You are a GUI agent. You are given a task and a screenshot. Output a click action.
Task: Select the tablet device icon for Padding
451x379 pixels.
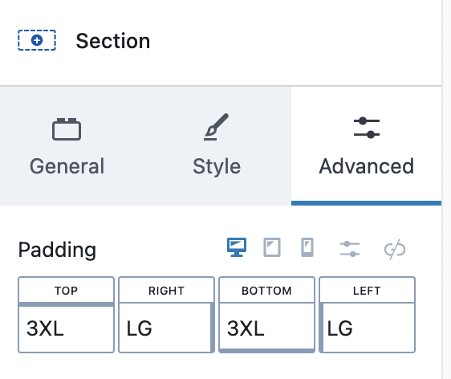(272, 247)
